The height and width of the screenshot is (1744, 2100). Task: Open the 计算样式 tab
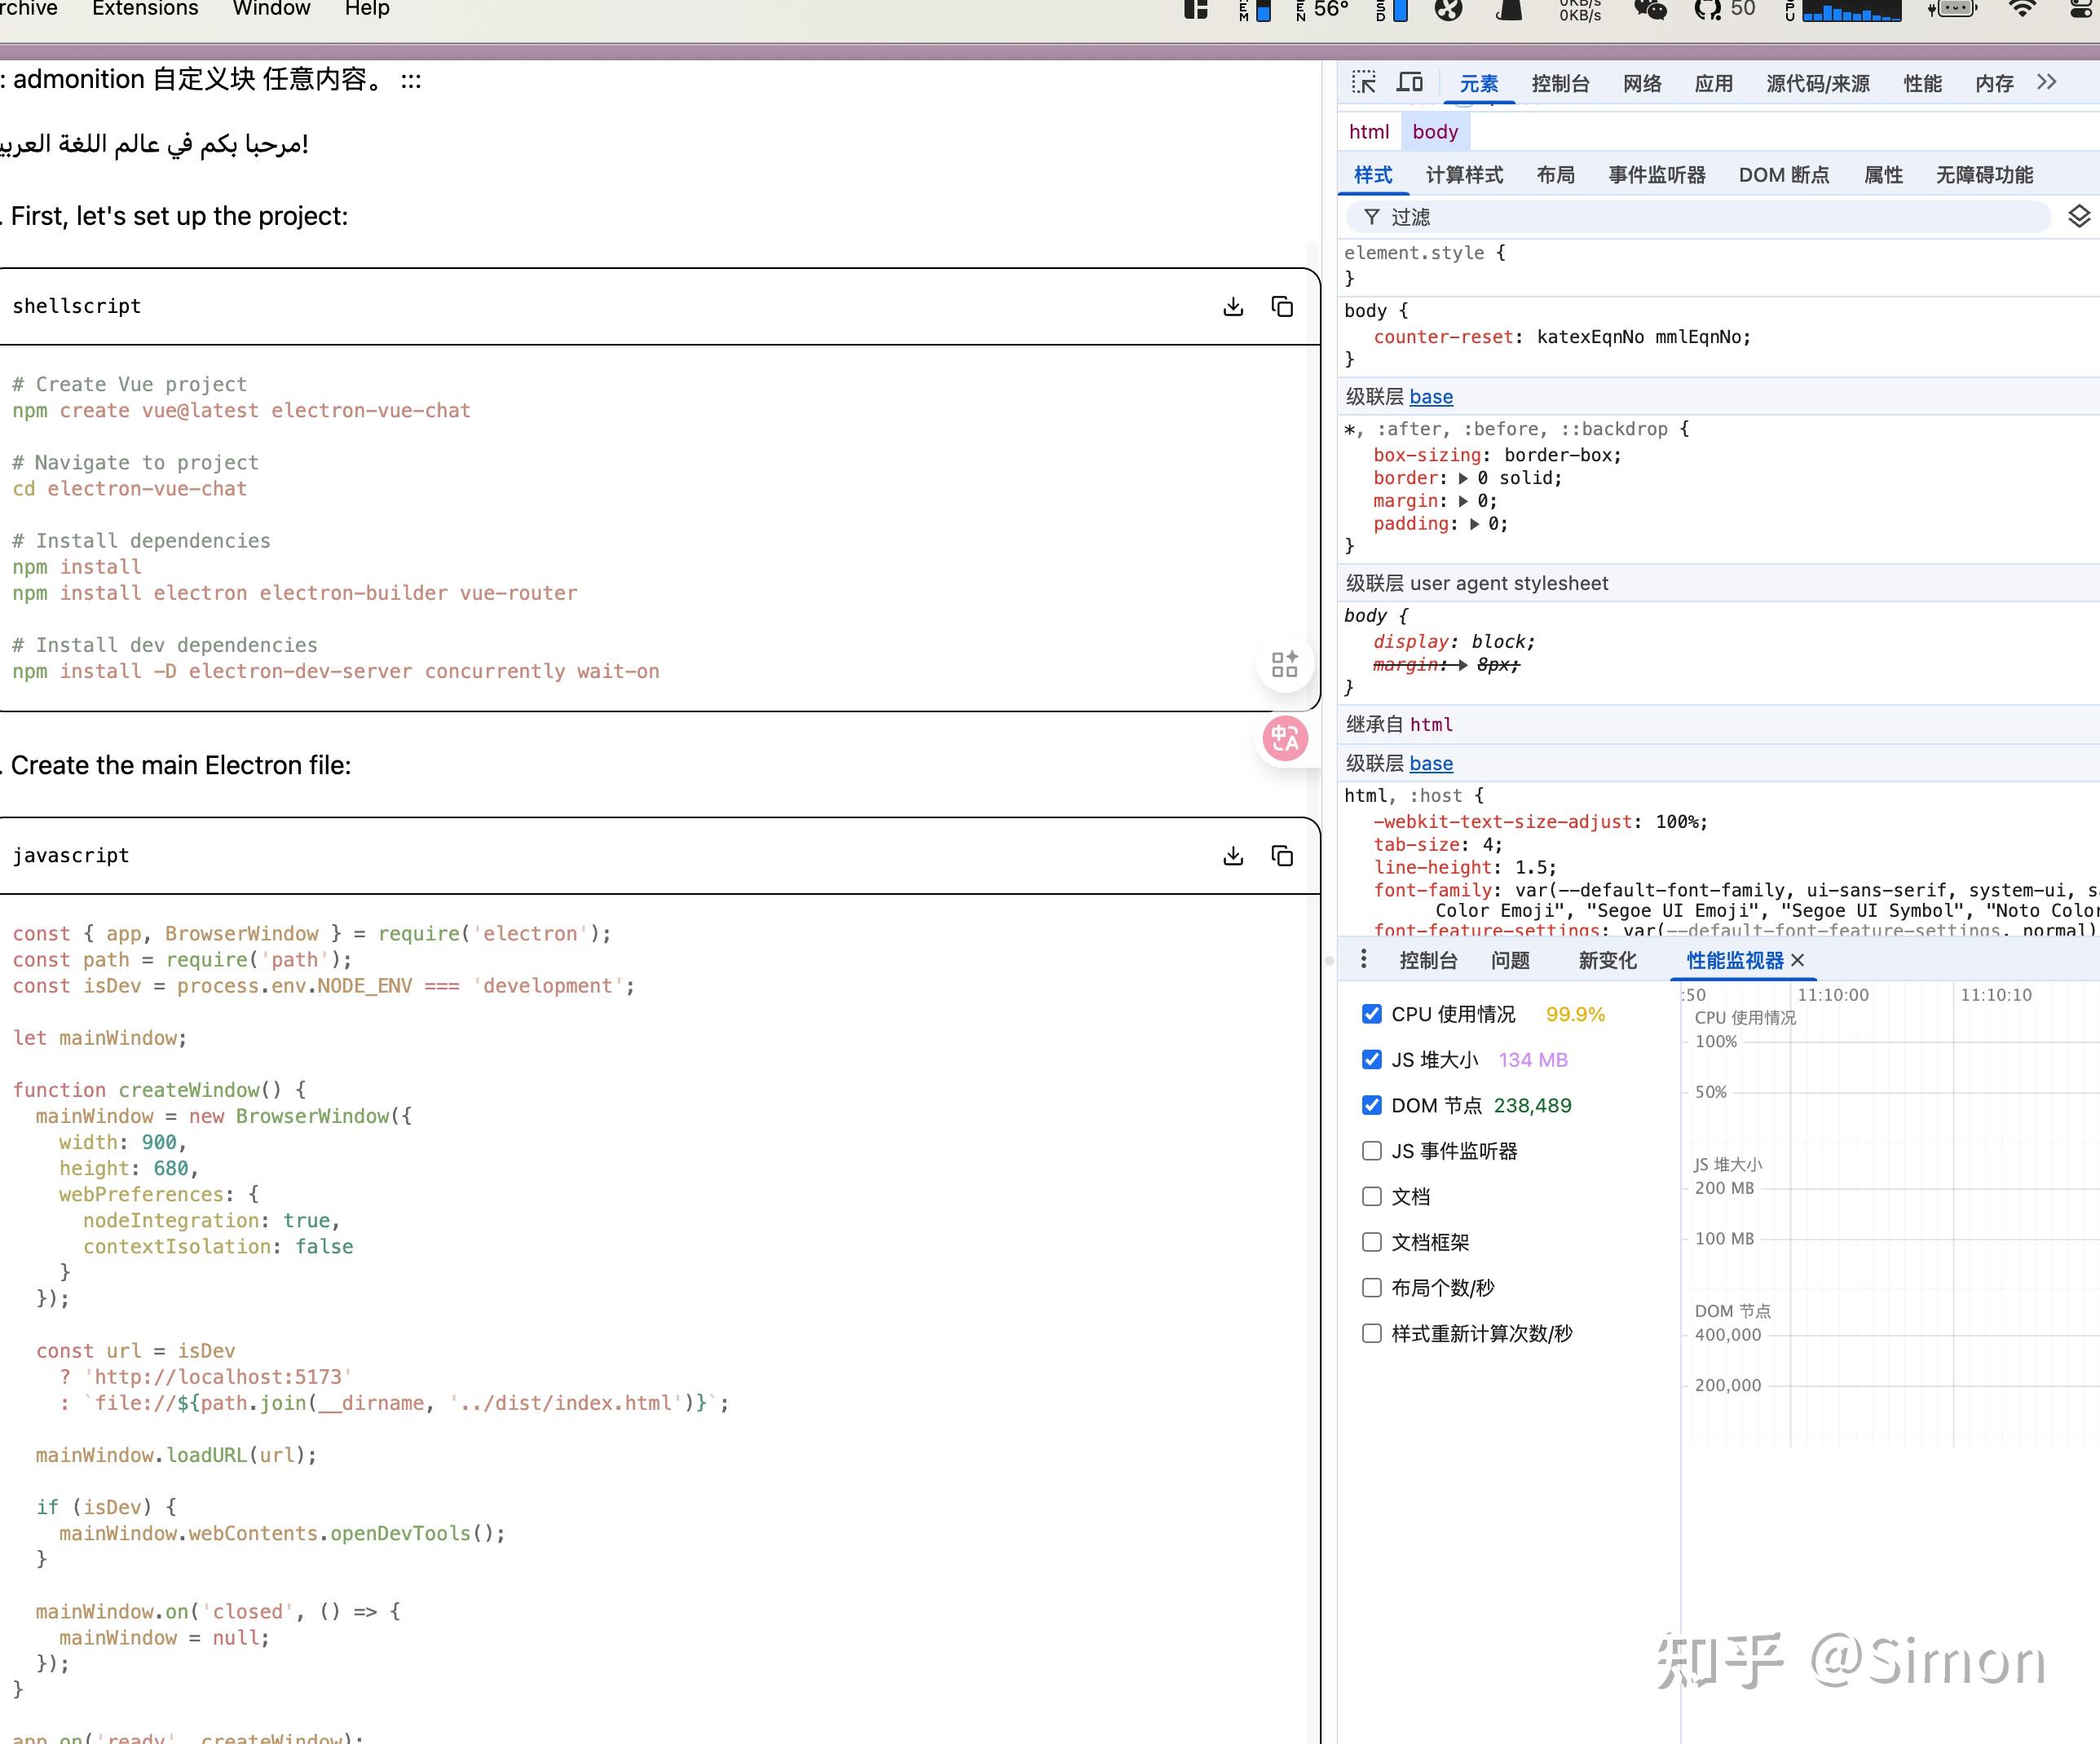pyautogui.click(x=1463, y=174)
